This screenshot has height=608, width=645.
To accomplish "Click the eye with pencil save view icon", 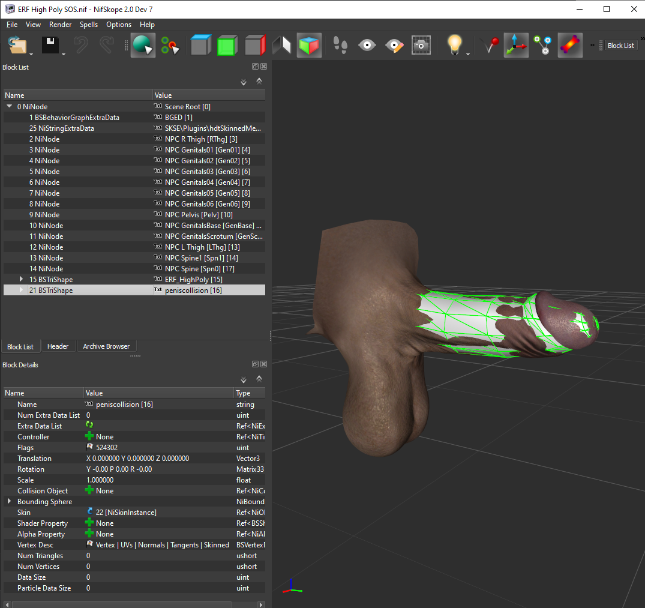I will tap(394, 45).
